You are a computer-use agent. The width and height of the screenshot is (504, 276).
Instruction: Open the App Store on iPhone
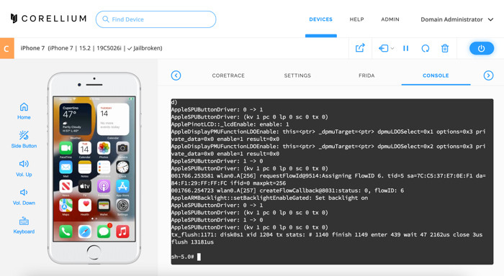pyautogui.click(x=122, y=186)
